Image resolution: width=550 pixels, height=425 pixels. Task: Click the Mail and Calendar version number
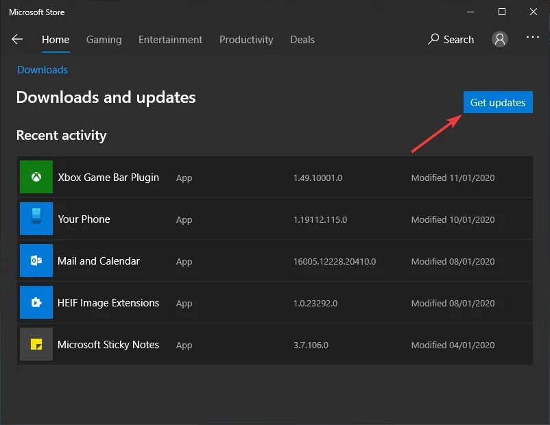(335, 261)
